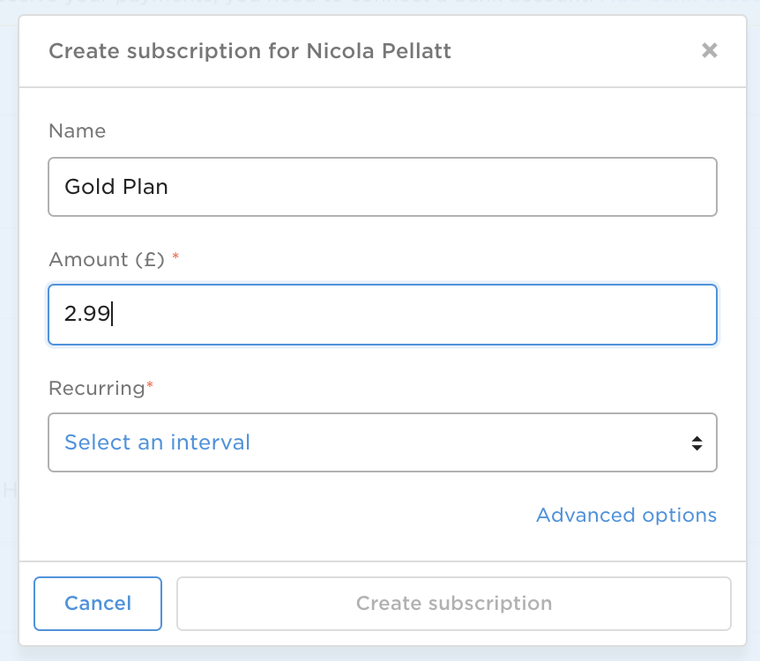Place cursor in the Gold Plan text
The image size is (760, 661).
116,187
